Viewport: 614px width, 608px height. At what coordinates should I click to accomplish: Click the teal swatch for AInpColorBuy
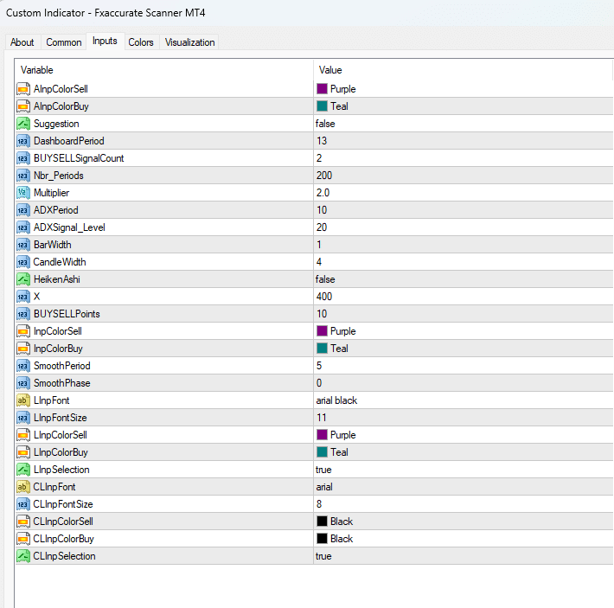322,106
